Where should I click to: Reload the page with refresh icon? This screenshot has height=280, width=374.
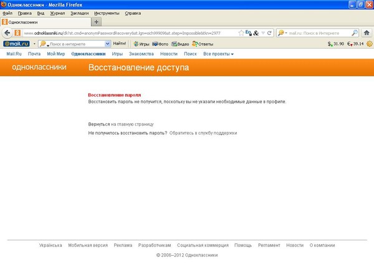269,33
